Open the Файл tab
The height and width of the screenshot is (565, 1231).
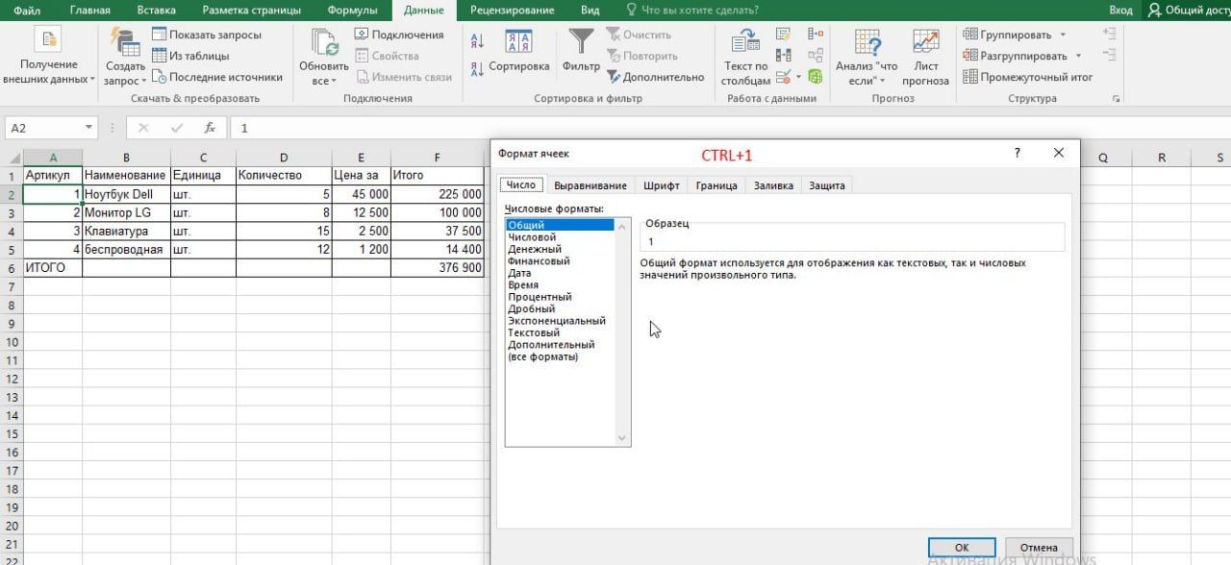28,11
